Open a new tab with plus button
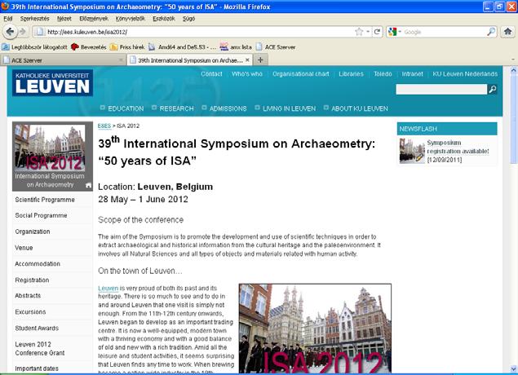 tap(260, 60)
